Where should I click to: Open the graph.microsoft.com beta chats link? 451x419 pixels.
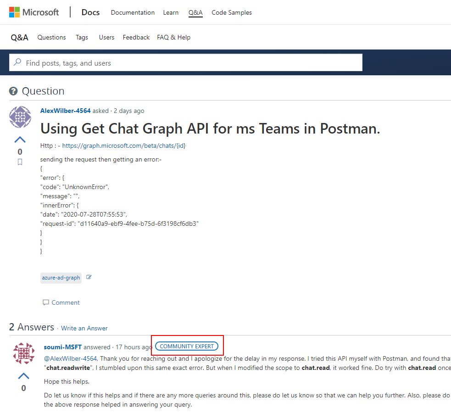[x=124, y=145]
